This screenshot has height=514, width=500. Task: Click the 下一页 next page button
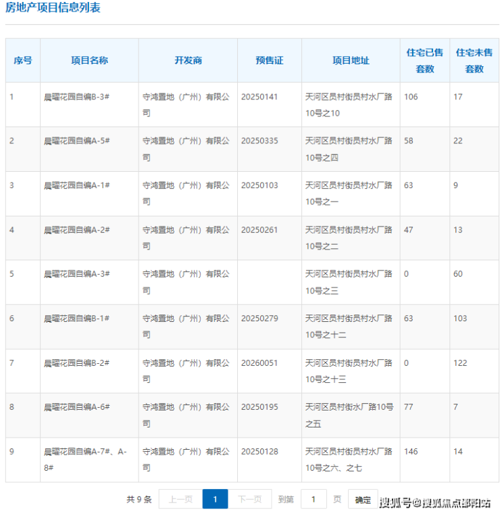click(250, 499)
